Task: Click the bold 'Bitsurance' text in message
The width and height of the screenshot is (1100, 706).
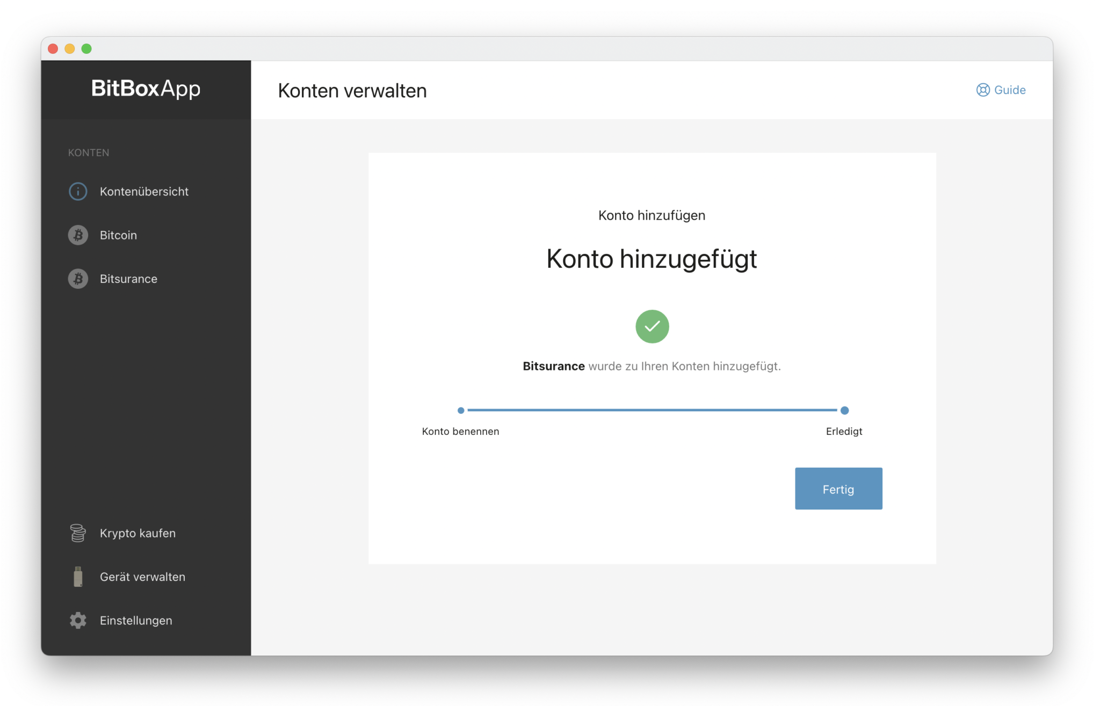Action: [554, 366]
